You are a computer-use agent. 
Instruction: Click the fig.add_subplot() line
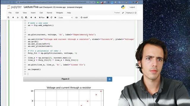pos(41,25)
